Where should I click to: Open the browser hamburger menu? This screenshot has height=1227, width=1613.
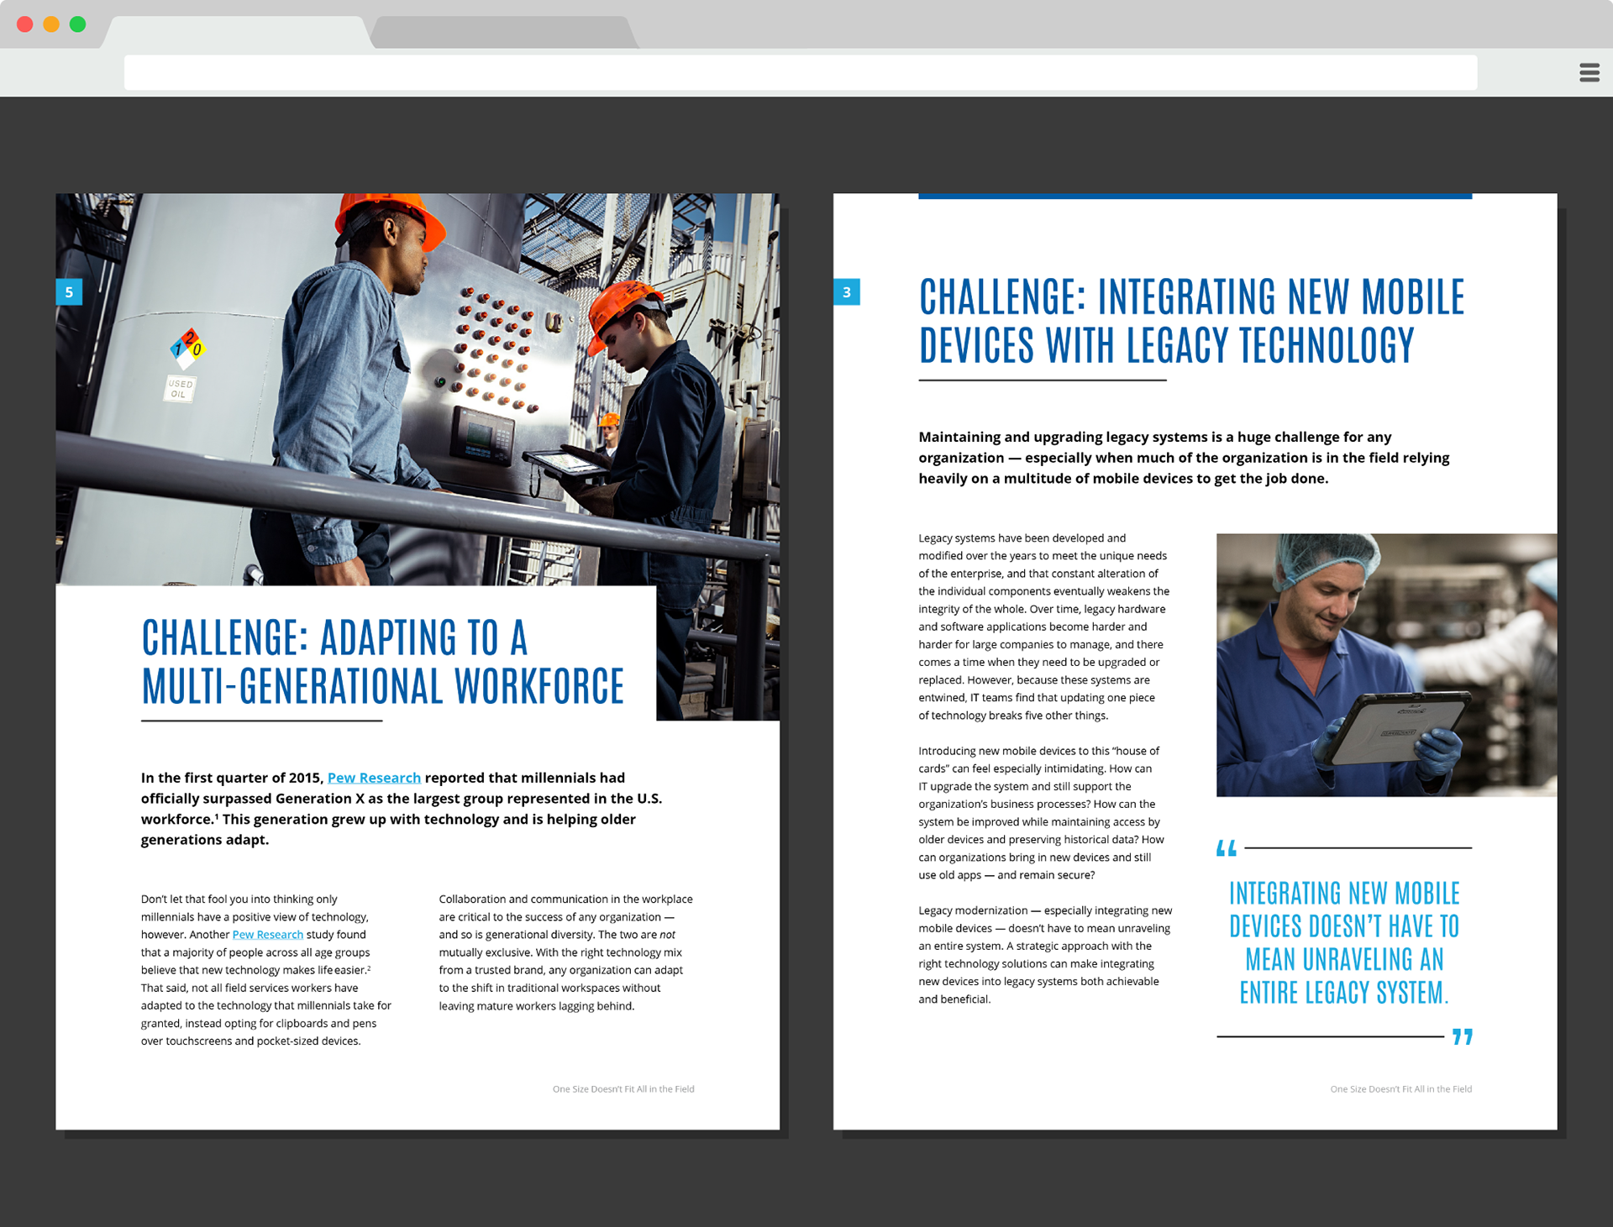[1589, 72]
